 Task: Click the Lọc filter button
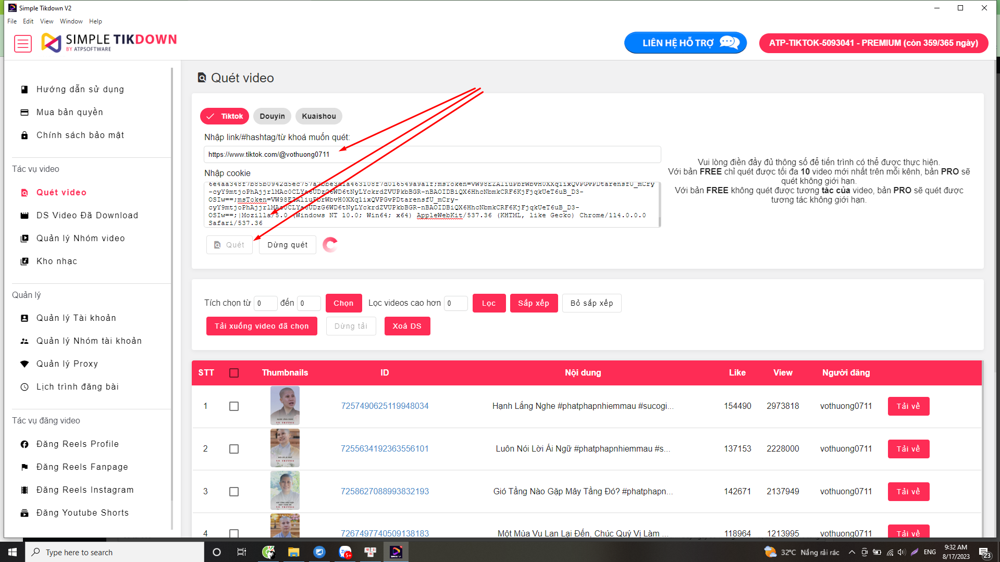pyautogui.click(x=489, y=303)
